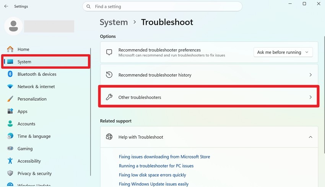
Task: Click the wrench icon for Other troubleshooters
Action: pyautogui.click(x=109, y=97)
